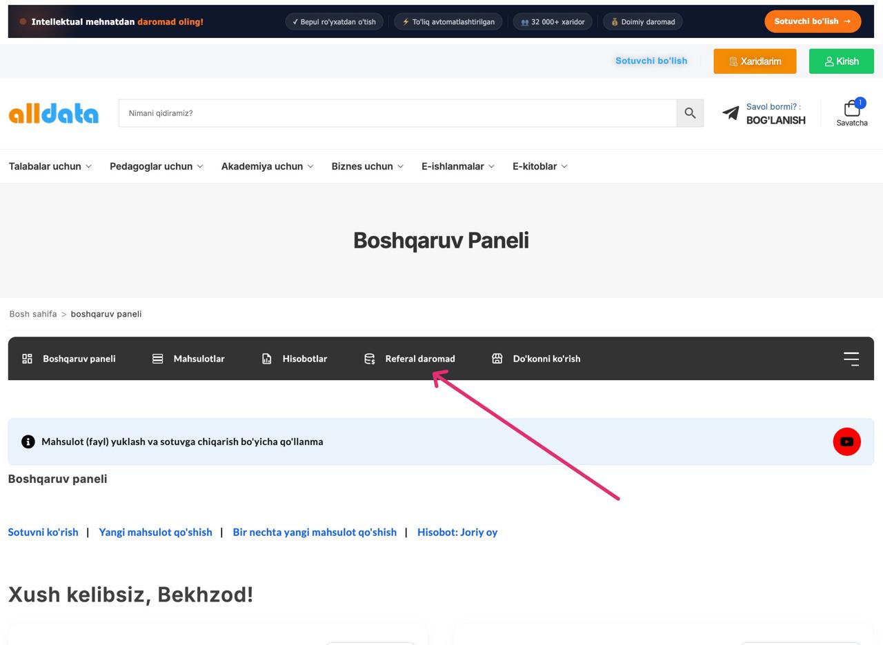Click orange Sotuvchi bo'lish → banner button
This screenshot has width=883, height=645.
pos(813,21)
